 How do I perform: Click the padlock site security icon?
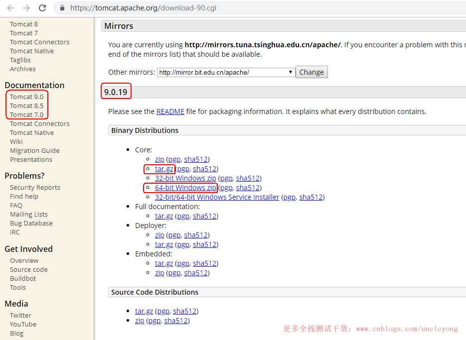(x=62, y=8)
